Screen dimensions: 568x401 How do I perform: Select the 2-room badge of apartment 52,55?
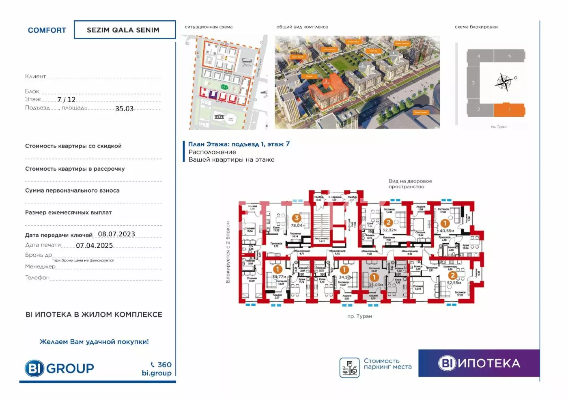click(x=452, y=275)
